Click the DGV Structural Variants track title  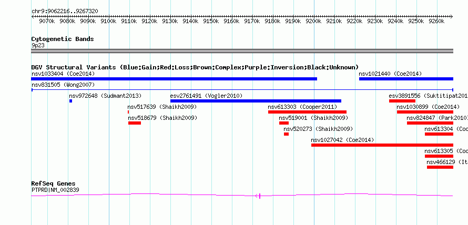point(195,67)
